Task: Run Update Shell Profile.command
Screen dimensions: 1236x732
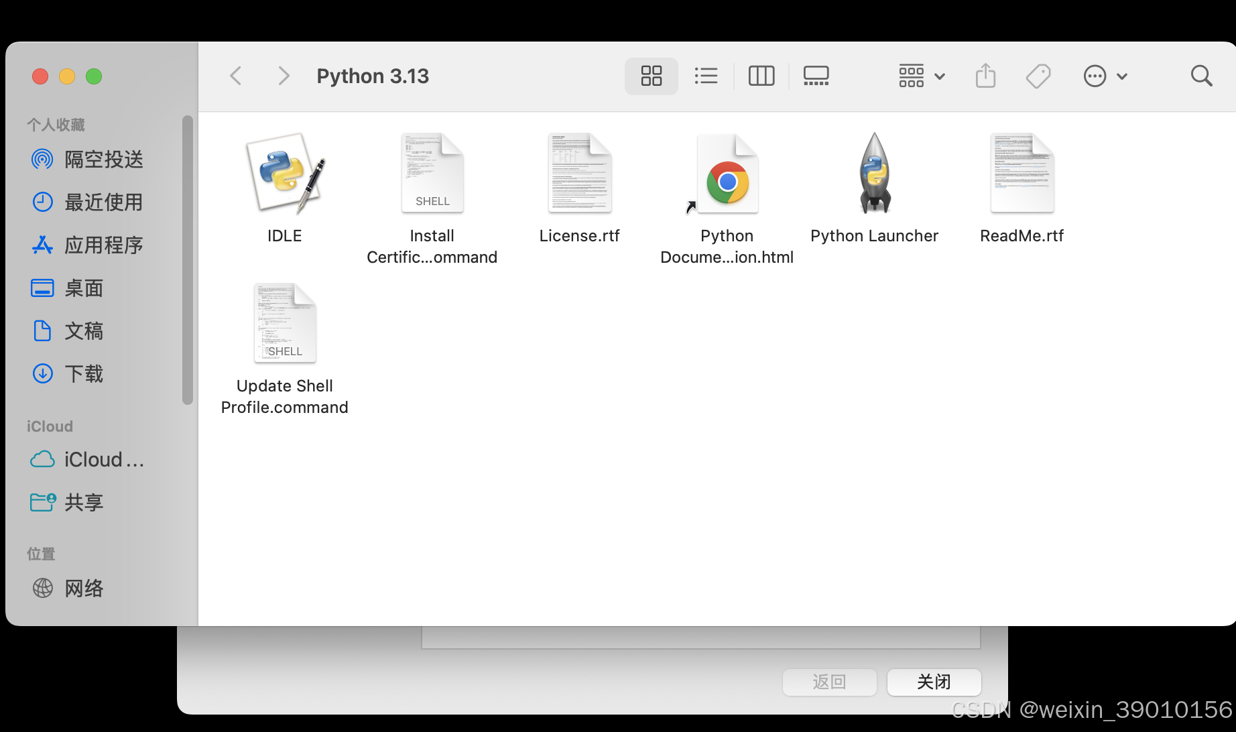Action: (x=284, y=323)
